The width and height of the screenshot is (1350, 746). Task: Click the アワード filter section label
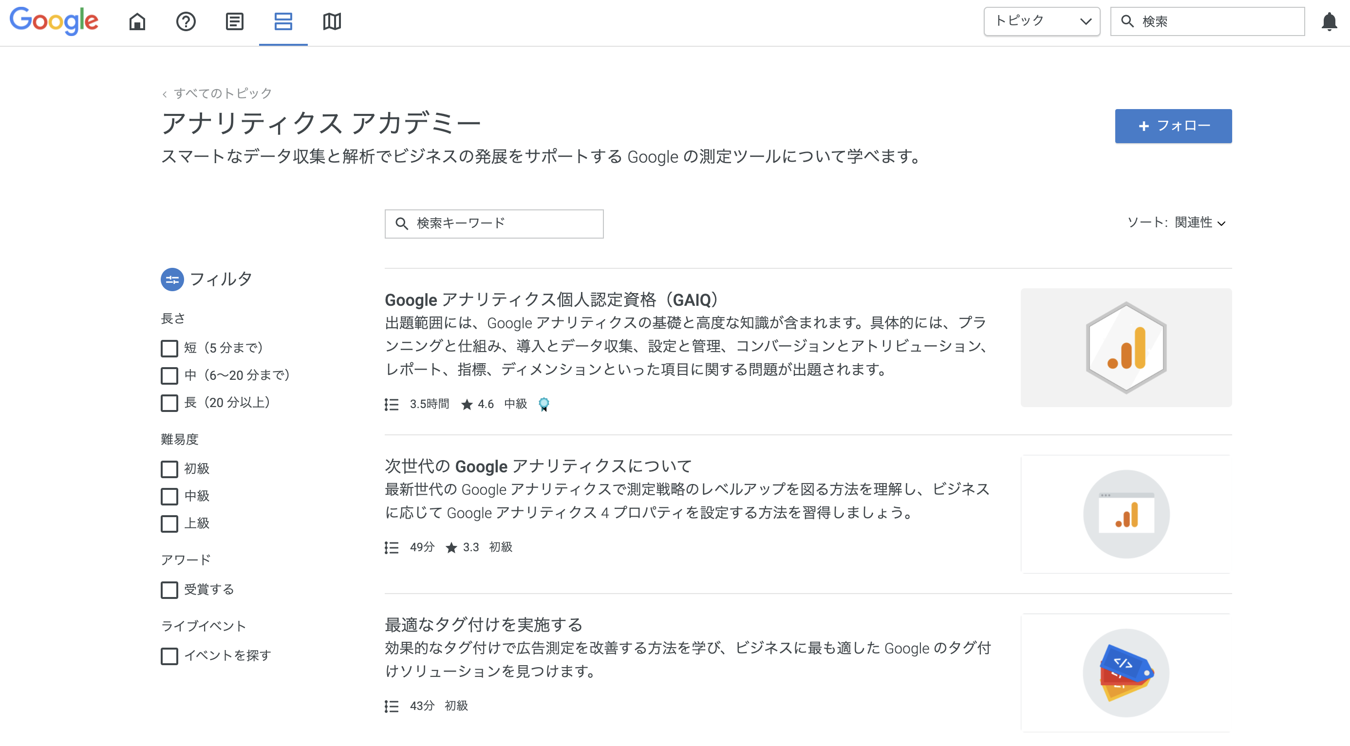click(x=186, y=560)
